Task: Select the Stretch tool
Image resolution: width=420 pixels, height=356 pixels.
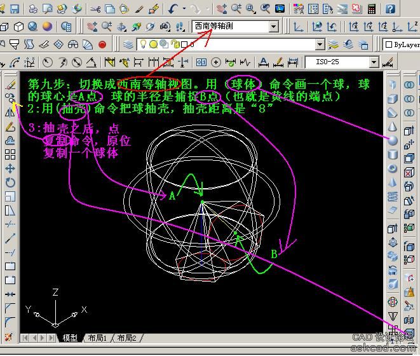Action: 10,210
